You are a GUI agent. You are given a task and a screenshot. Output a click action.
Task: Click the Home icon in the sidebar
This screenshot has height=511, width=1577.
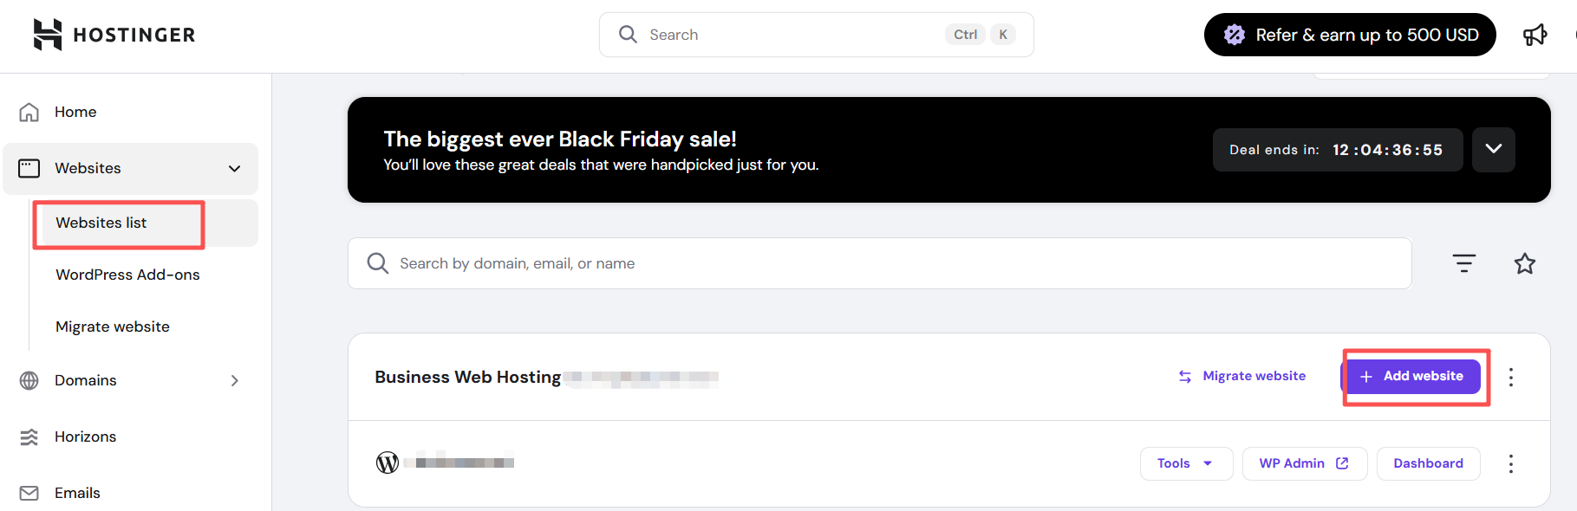(x=29, y=112)
